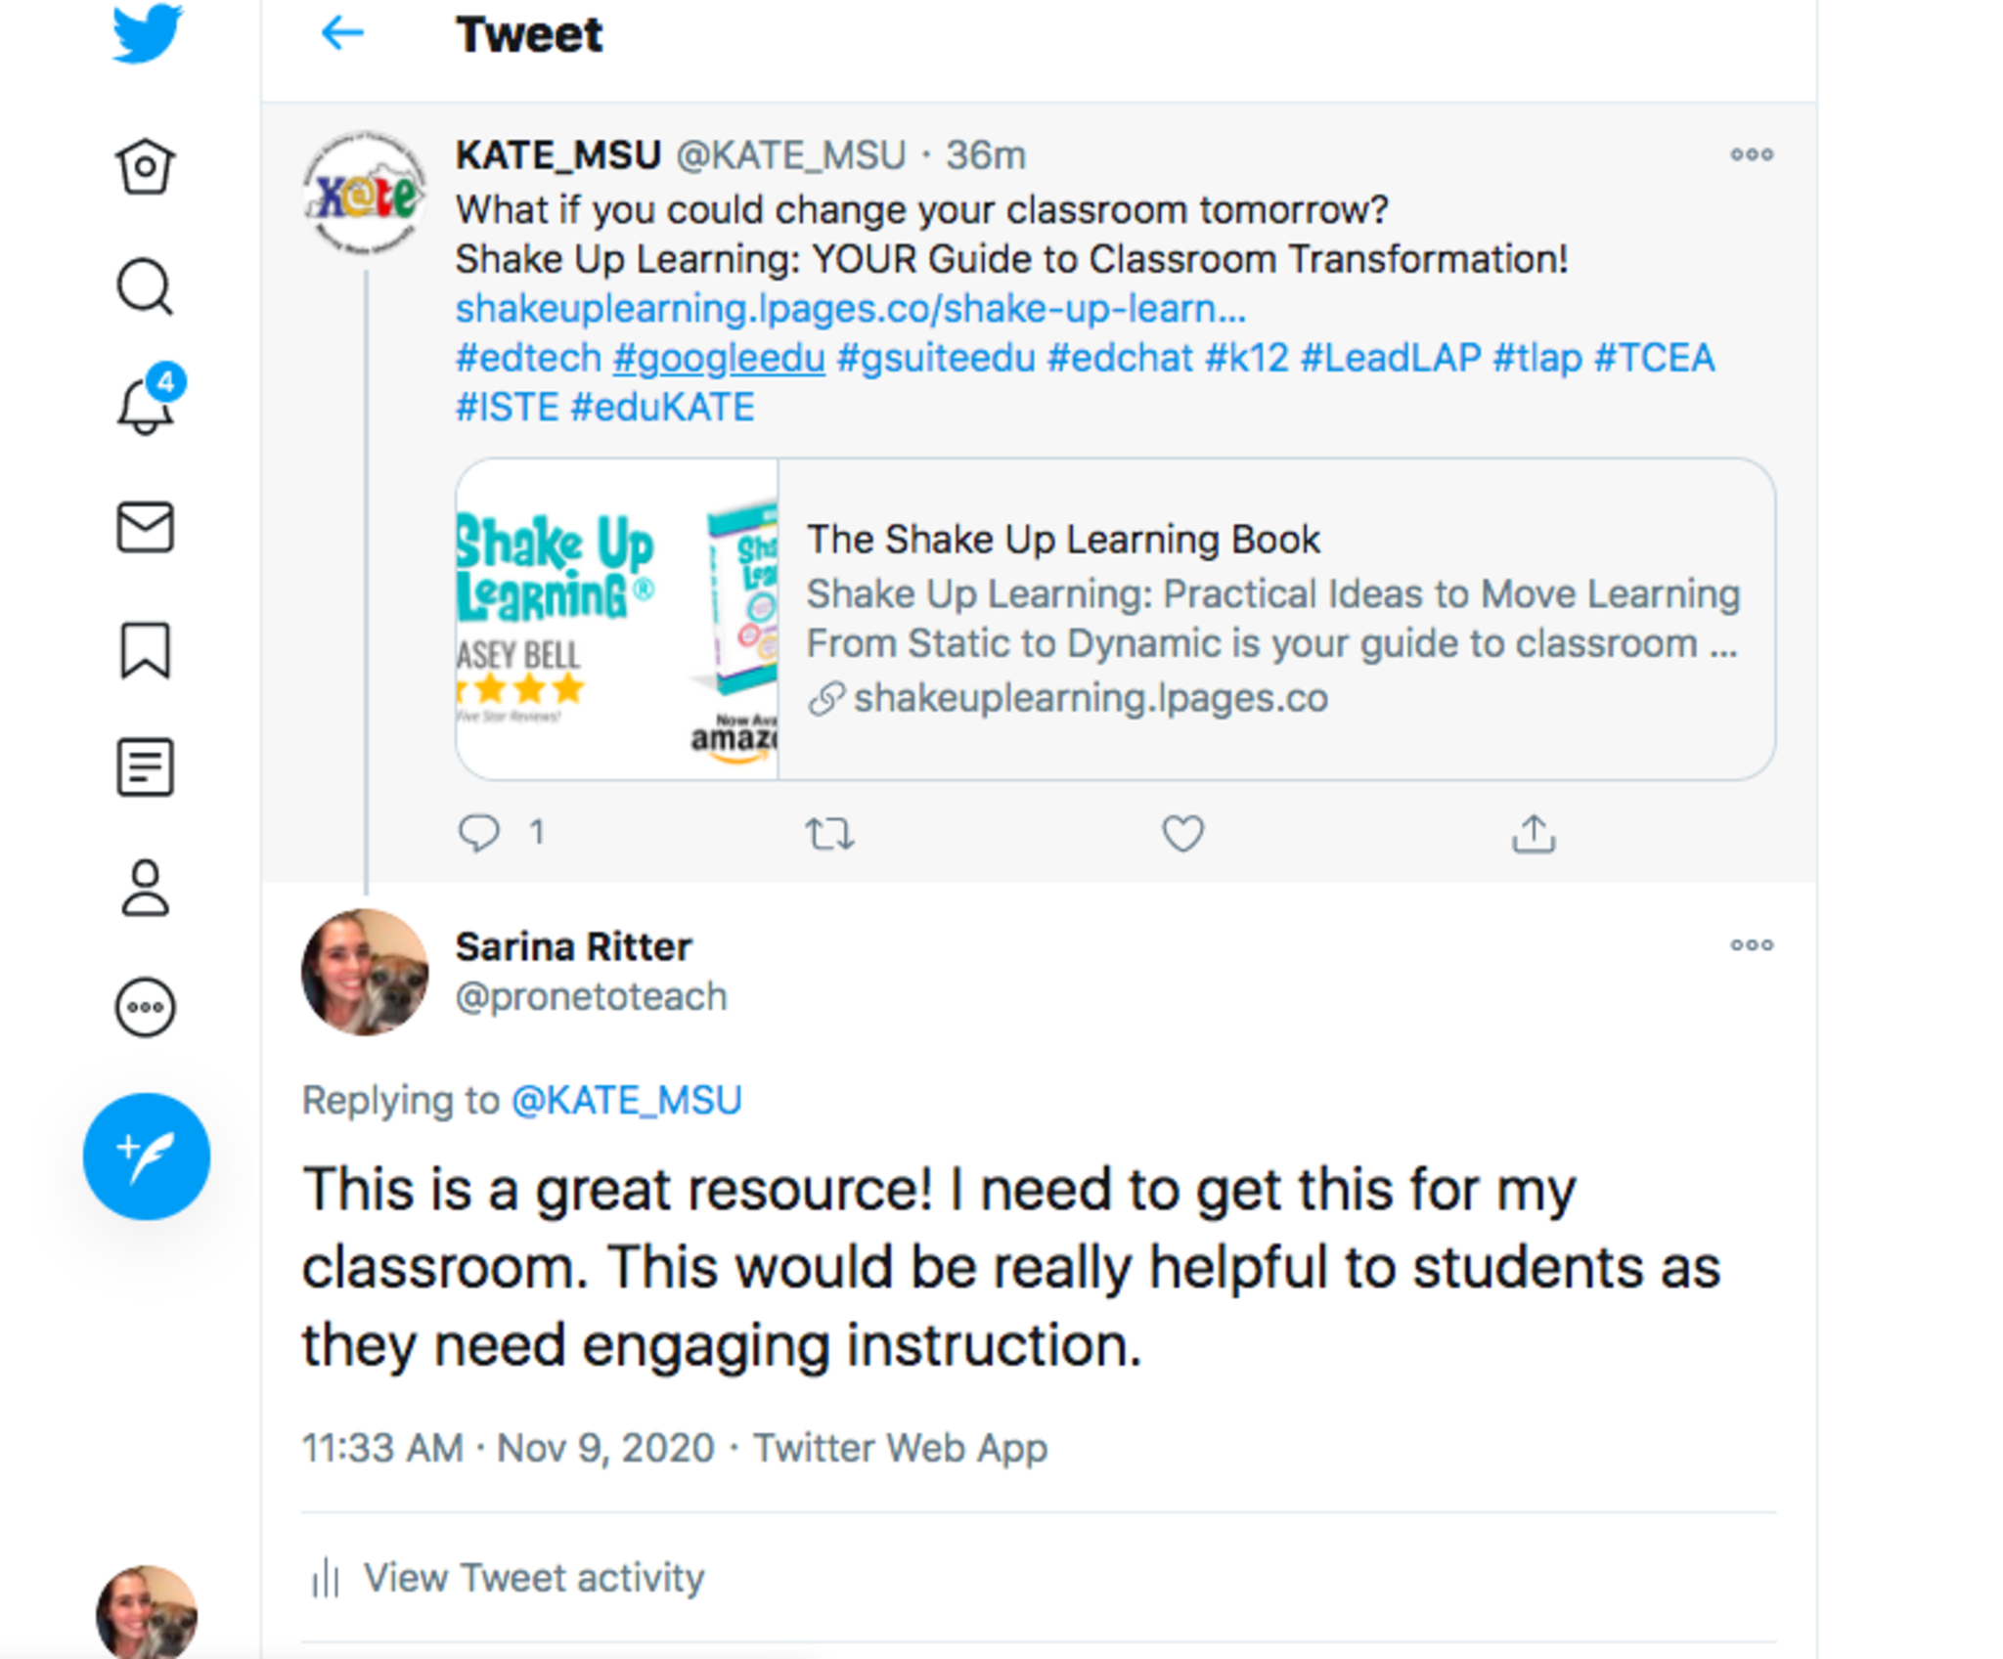Image resolution: width=2003 pixels, height=1659 pixels.
Task: Click View Tweet activity
Action: [533, 1578]
